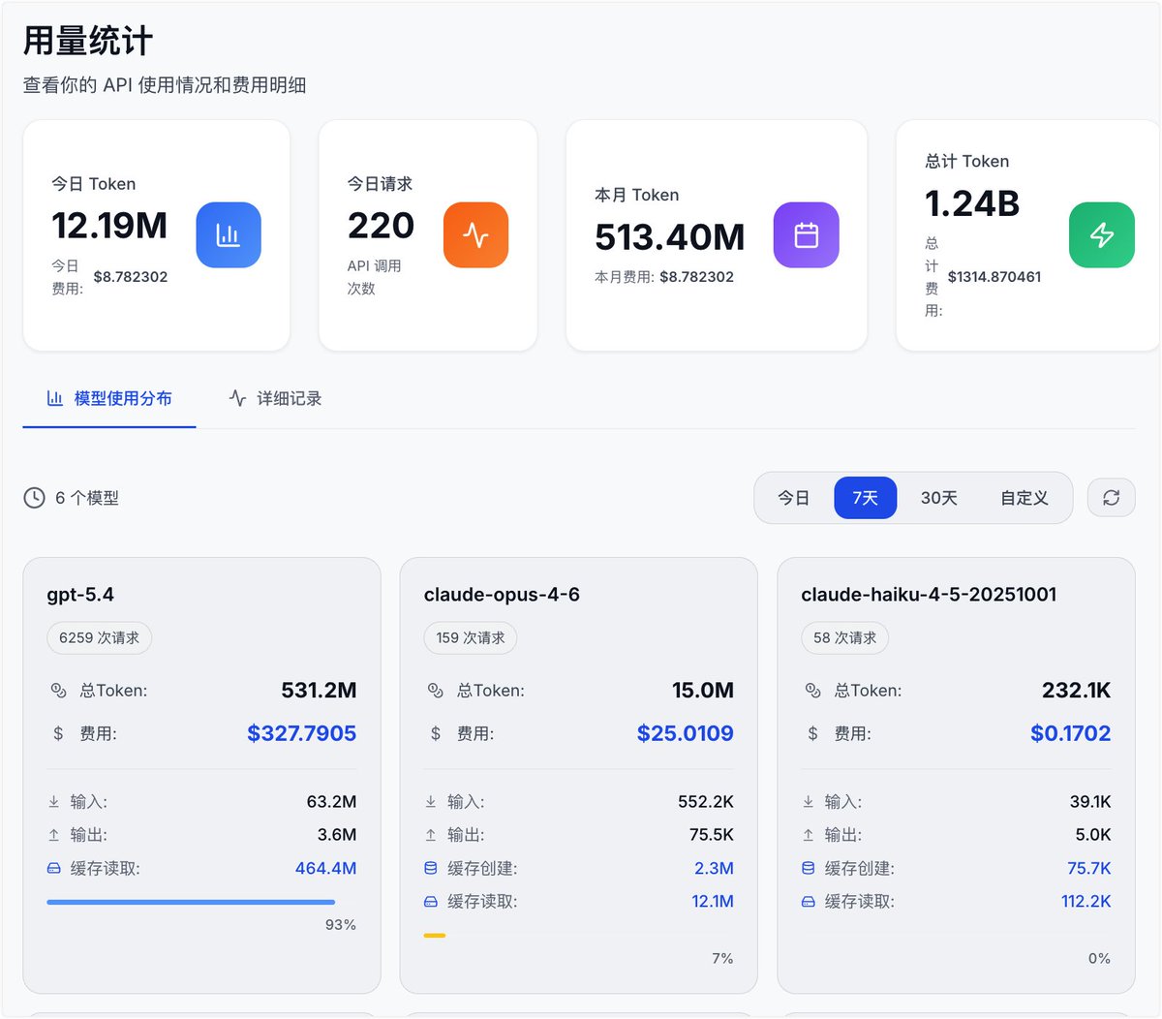Click the 缓存读取 drive icon in claude-opus-4-6 card
Image resolution: width=1162 pixels, height=1019 pixels.
click(431, 902)
